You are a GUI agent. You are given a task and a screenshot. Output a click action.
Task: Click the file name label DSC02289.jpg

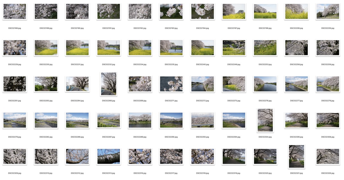[140, 137]
